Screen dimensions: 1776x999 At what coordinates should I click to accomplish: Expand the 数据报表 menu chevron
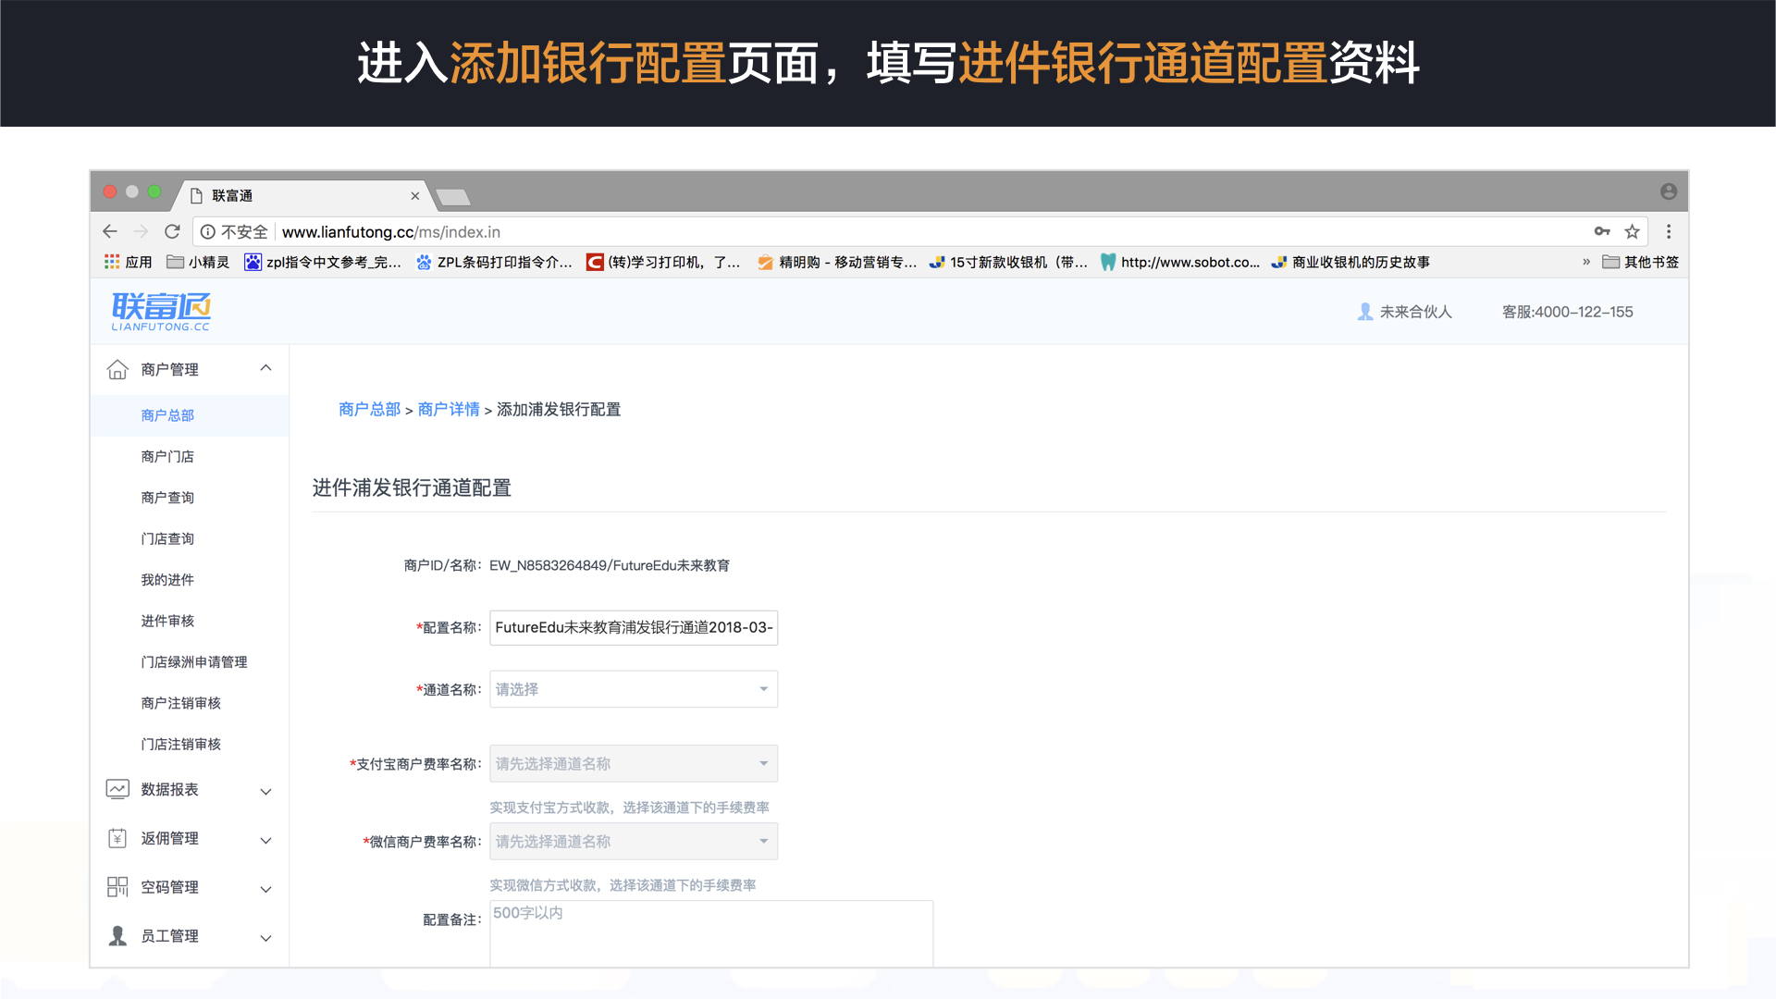tap(265, 791)
